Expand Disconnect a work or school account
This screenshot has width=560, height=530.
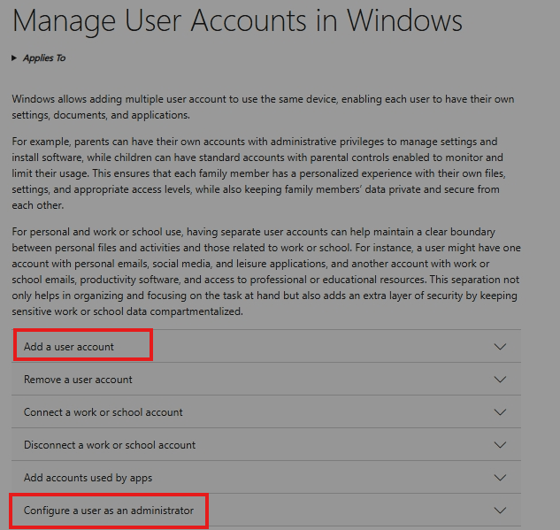tap(266, 445)
